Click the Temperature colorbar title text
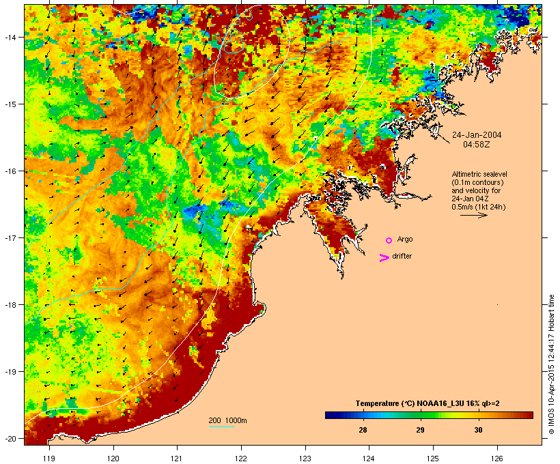This screenshot has height=464, width=560. coord(428,403)
